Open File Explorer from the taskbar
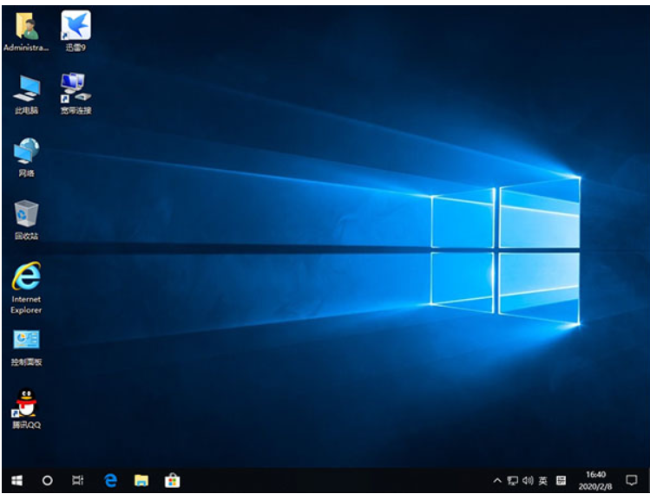Viewport: 650px width, 494px height. click(141, 479)
